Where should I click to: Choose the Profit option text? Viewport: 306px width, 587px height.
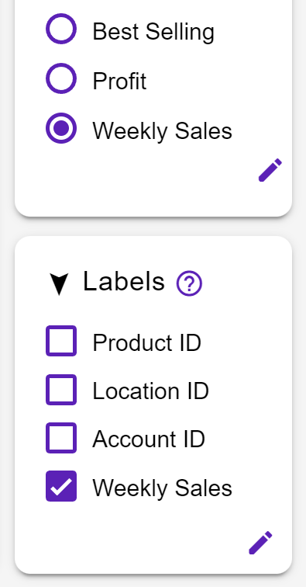pos(119,81)
